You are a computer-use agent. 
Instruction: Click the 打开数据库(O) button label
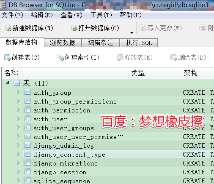99,28
